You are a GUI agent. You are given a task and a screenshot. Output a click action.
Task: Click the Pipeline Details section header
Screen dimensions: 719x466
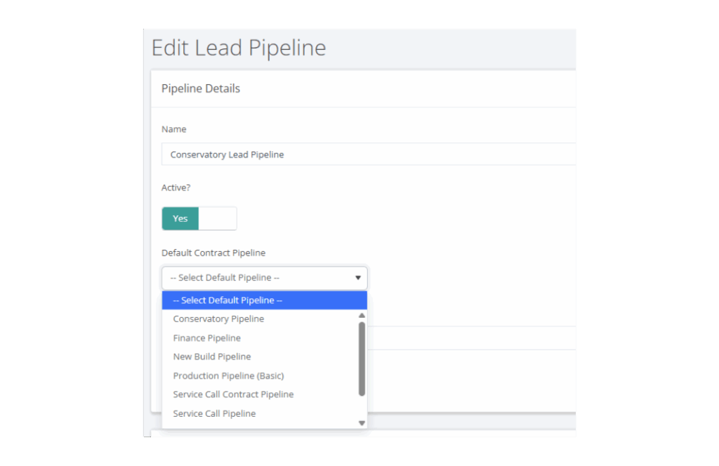201,88
